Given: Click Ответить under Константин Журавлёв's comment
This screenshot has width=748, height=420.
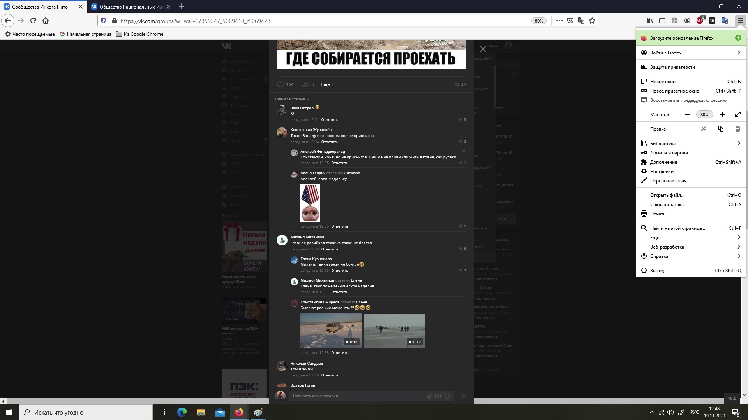Looking at the screenshot, I should [330, 142].
